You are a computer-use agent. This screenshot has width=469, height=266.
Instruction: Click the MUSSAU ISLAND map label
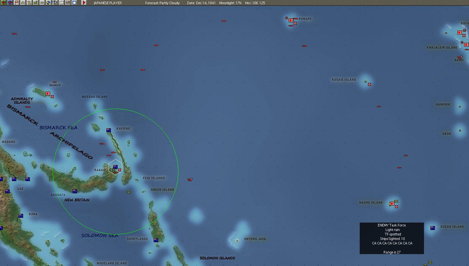(x=95, y=96)
